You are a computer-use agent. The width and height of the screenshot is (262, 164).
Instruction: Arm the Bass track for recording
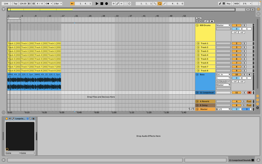point(249,74)
